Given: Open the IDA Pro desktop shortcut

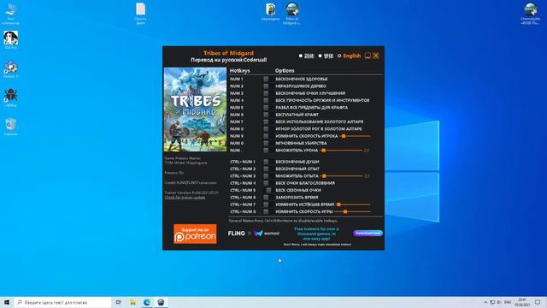Looking at the screenshot, I should (10, 40).
